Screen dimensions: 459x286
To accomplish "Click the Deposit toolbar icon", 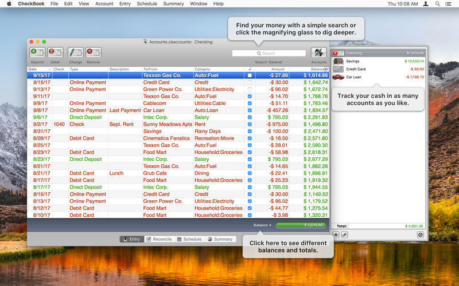I will [x=37, y=52].
